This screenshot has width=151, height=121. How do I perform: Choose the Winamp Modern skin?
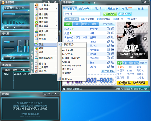pos(71,65)
